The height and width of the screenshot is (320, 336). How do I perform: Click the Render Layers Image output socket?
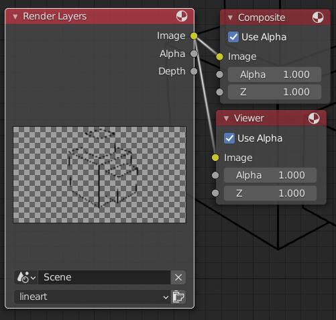pyautogui.click(x=194, y=36)
